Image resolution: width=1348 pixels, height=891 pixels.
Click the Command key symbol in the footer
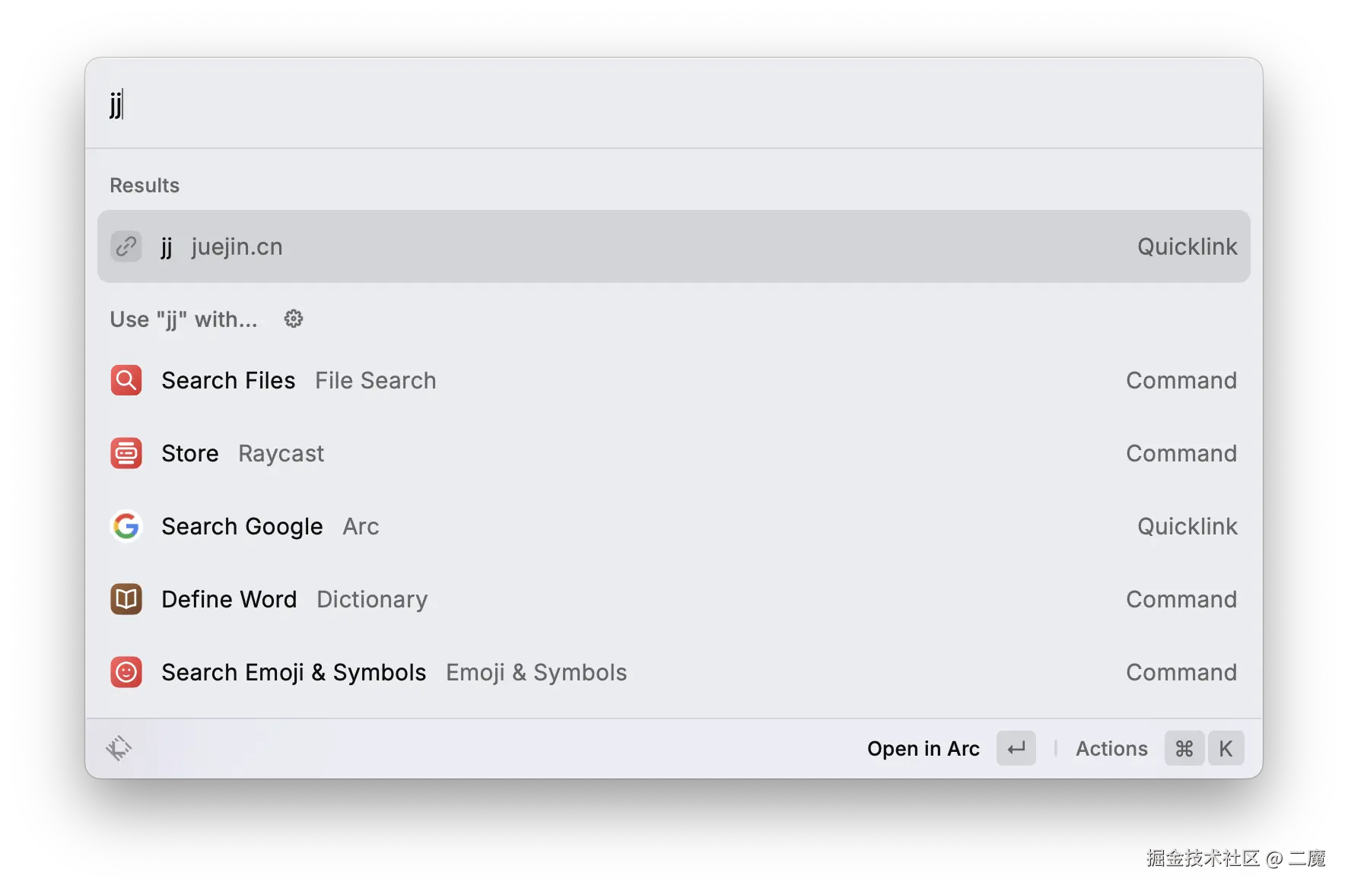point(1184,748)
